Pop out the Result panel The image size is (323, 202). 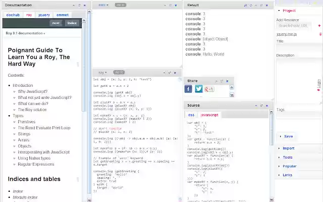(x=261, y=6)
